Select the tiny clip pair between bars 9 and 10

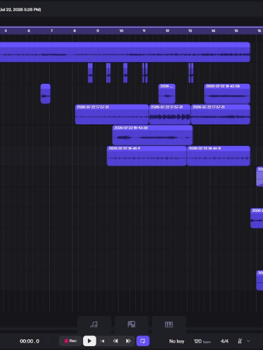(x=108, y=73)
